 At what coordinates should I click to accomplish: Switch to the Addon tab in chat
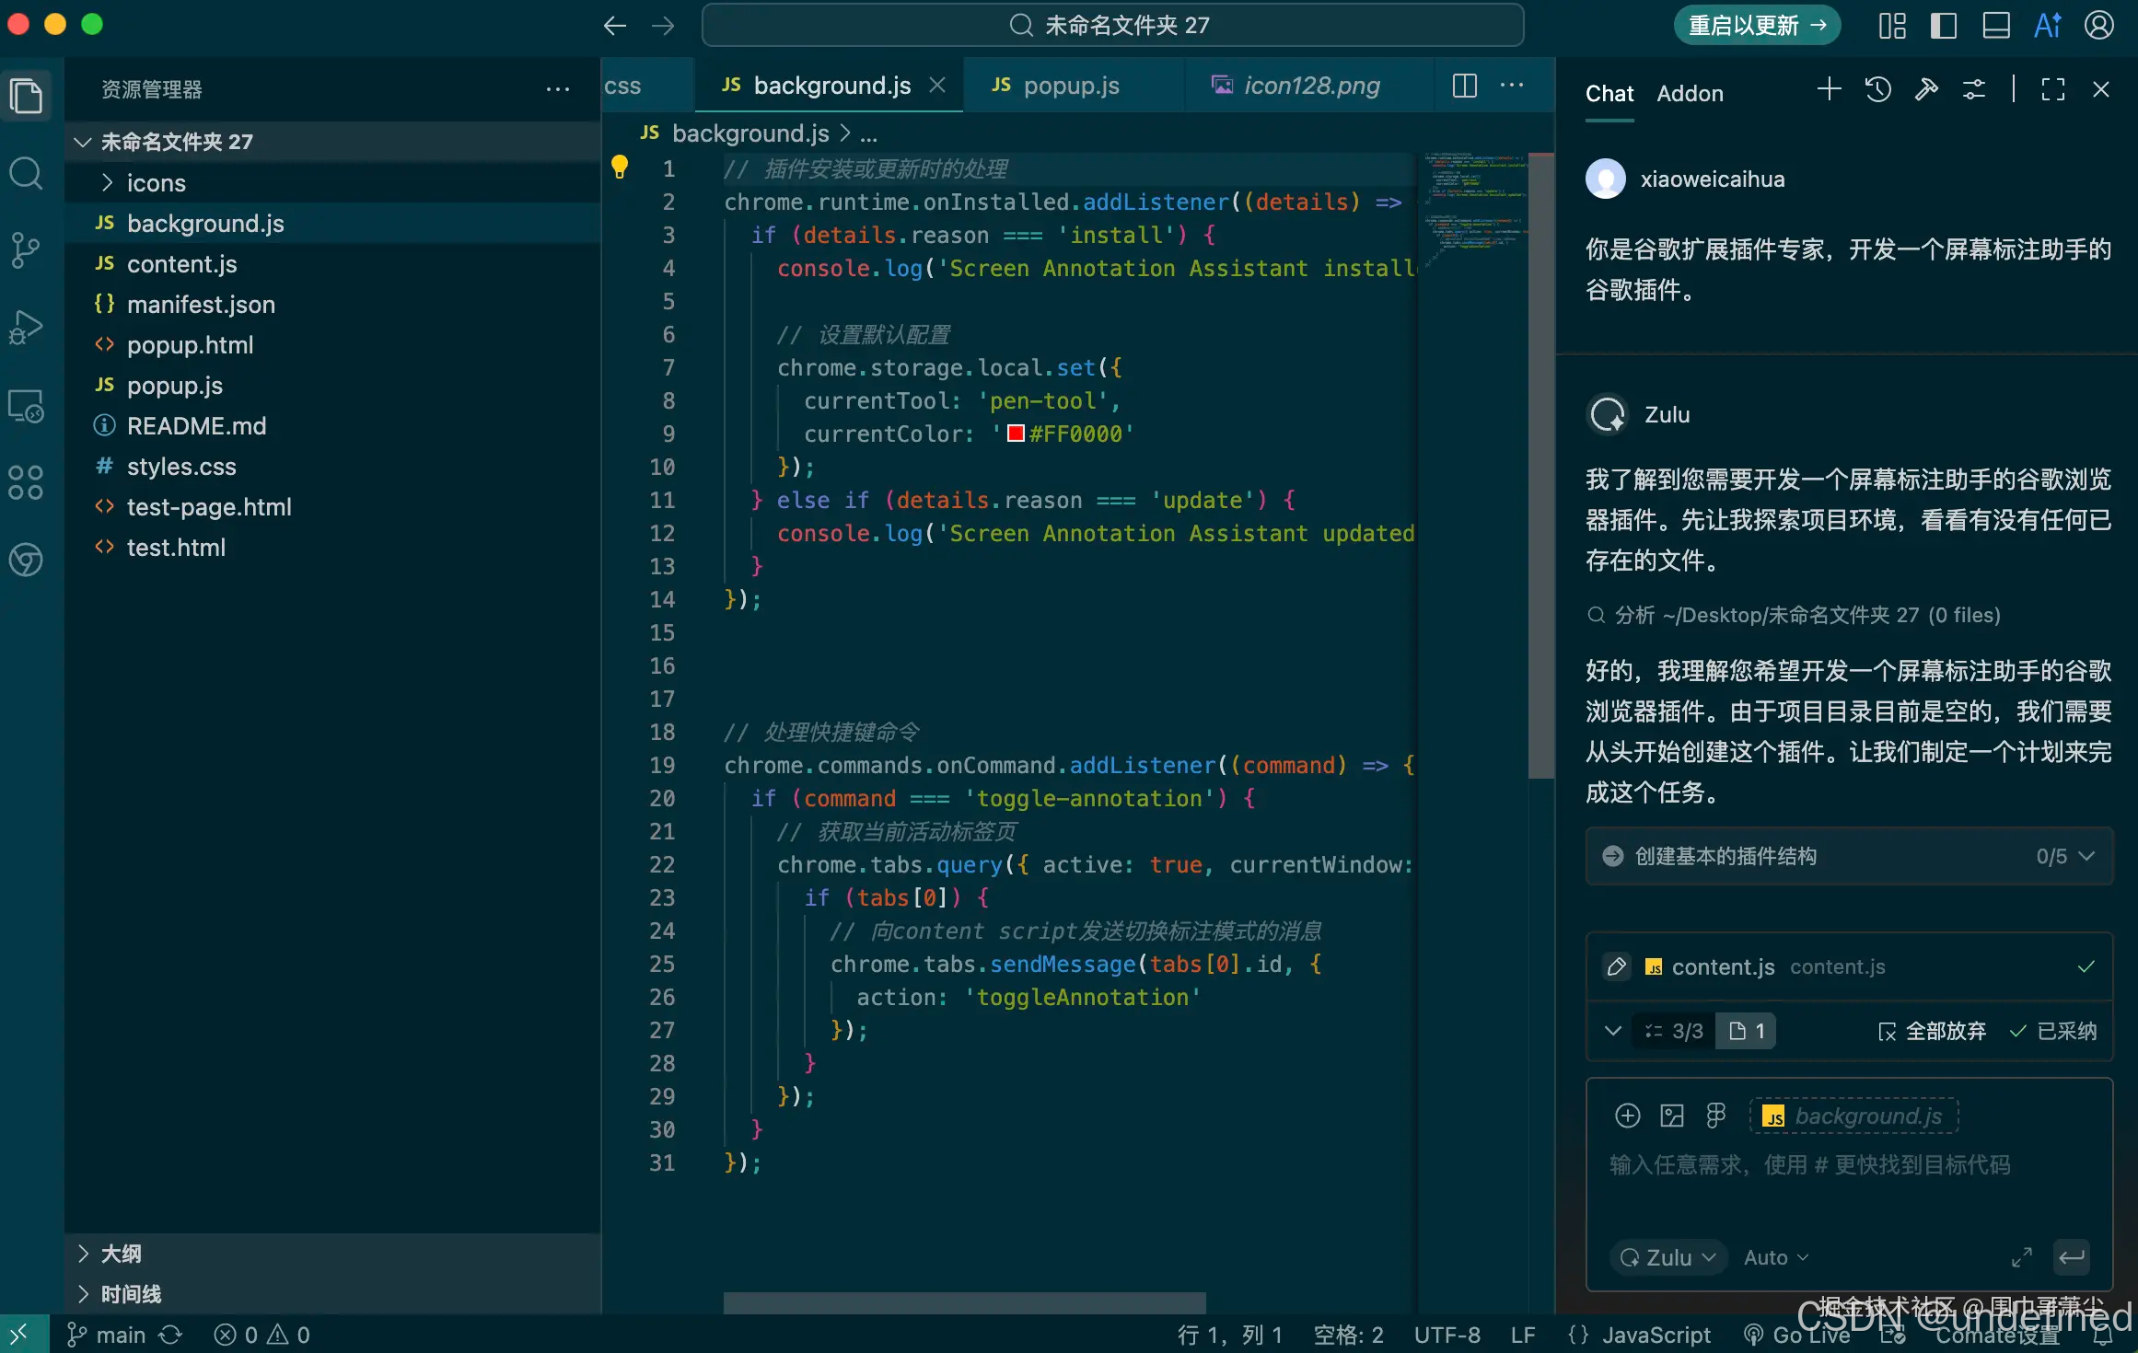pos(1691,93)
